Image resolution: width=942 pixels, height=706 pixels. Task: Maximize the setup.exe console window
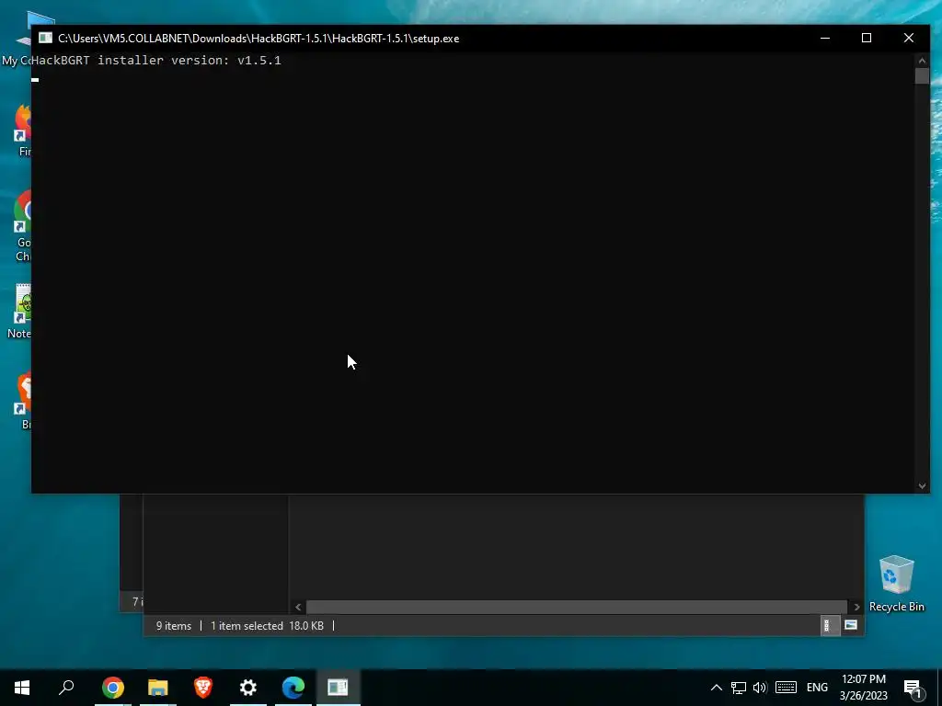pos(867,38)
